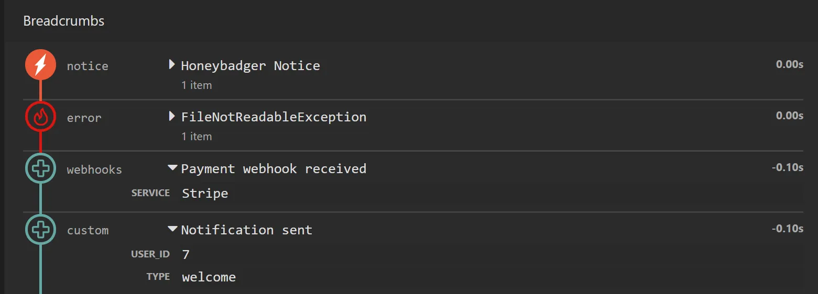
Task: Click the Honeybadger Notice title
Action: tap(250, 65)
